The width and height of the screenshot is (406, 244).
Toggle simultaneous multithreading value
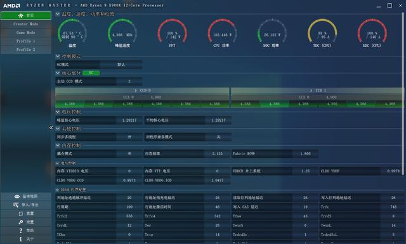(129, 137)
